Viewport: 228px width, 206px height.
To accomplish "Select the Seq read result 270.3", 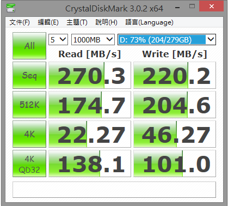I will point(90,75).
